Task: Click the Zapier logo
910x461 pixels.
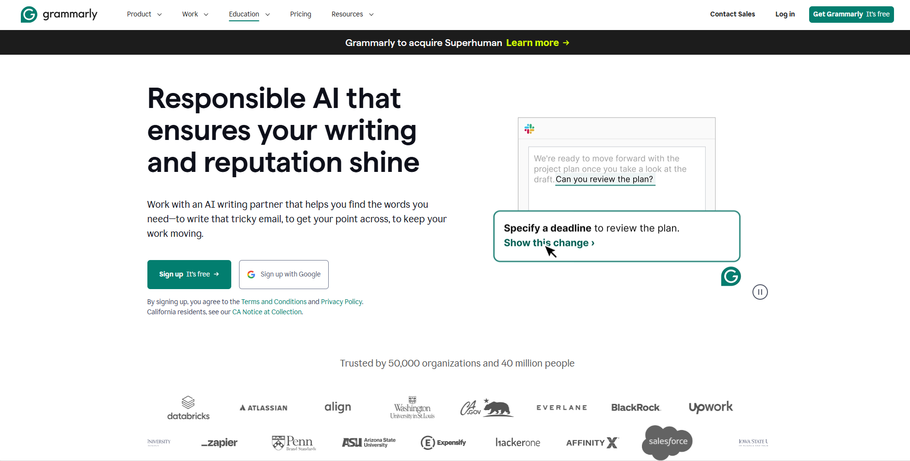Action: [219, 443]
